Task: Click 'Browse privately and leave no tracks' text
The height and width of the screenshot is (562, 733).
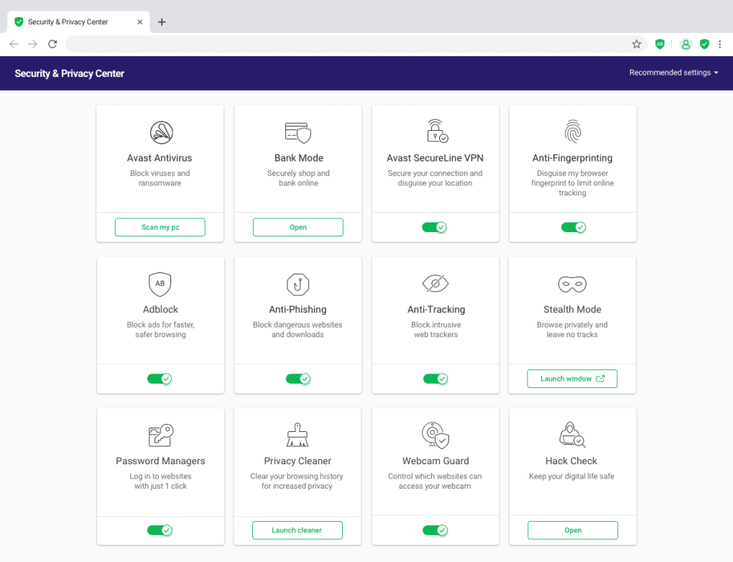Action: [572, 330]
